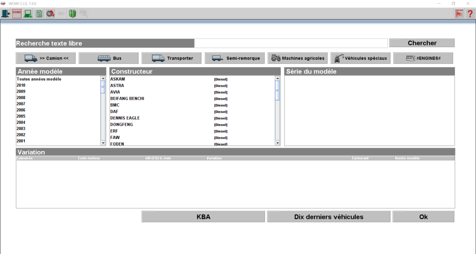
Task: Select ASKAM in Constructeur list
Action: tap(192, 79)
